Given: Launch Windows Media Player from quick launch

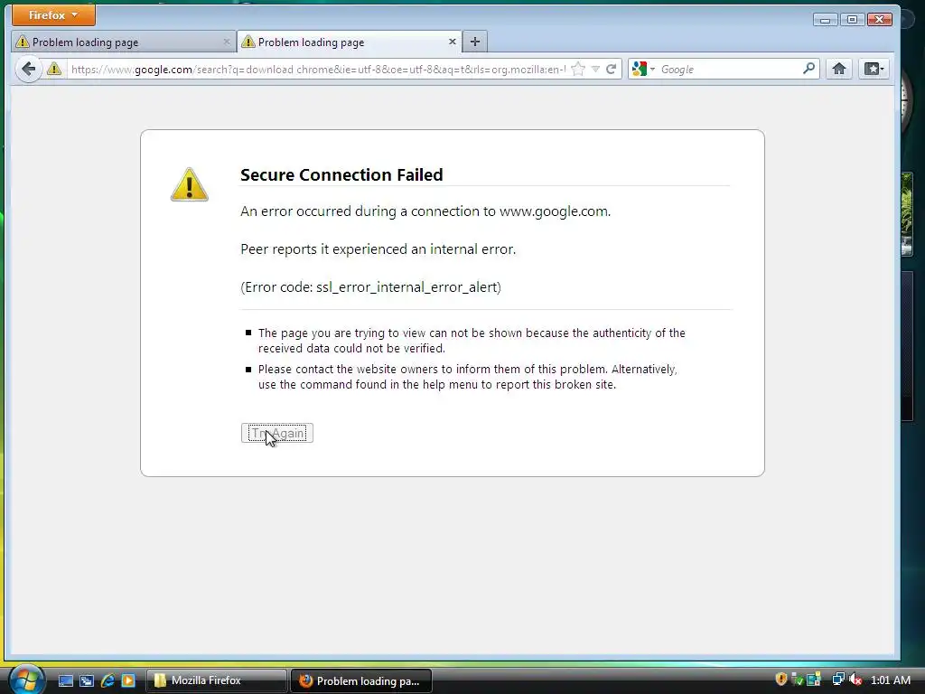Looking at the screenshot, I should tap(128, 680).
